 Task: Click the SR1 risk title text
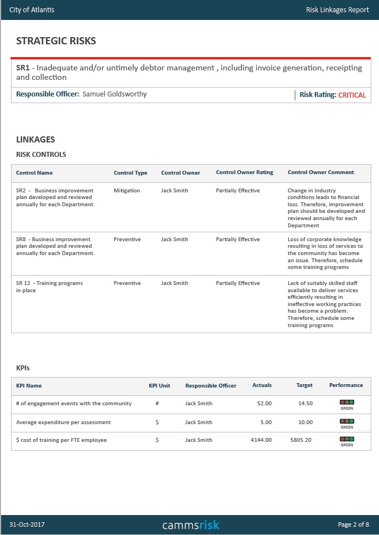tap(189, 72)
